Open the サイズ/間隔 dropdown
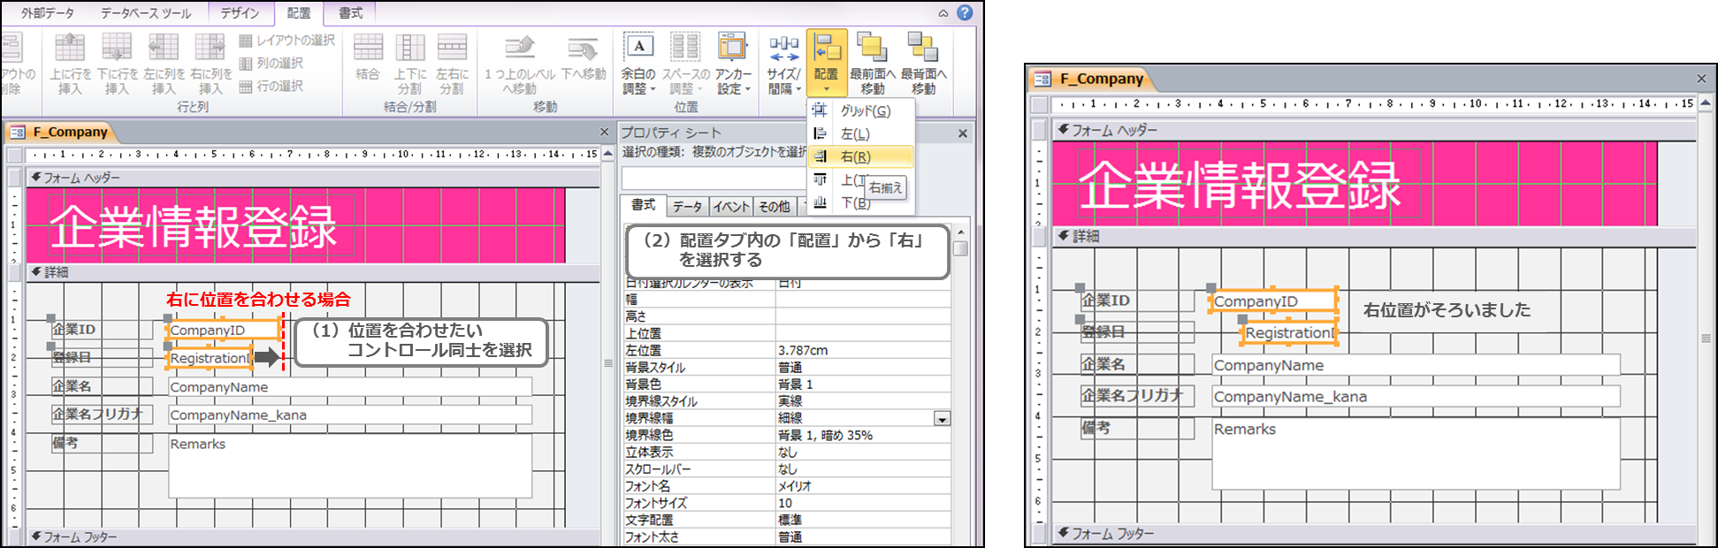The height and width of the screenshot is (548, 1718). point(783,63)
